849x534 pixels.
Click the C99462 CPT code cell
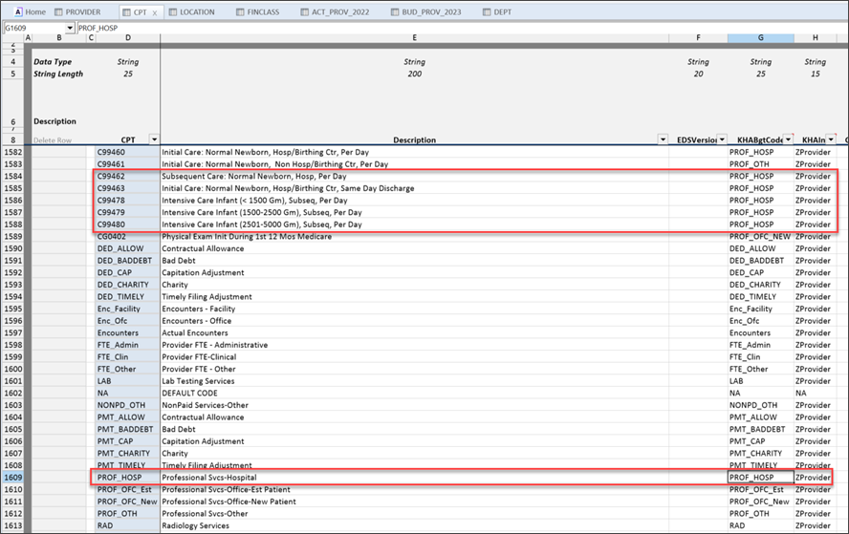point(125,177)
